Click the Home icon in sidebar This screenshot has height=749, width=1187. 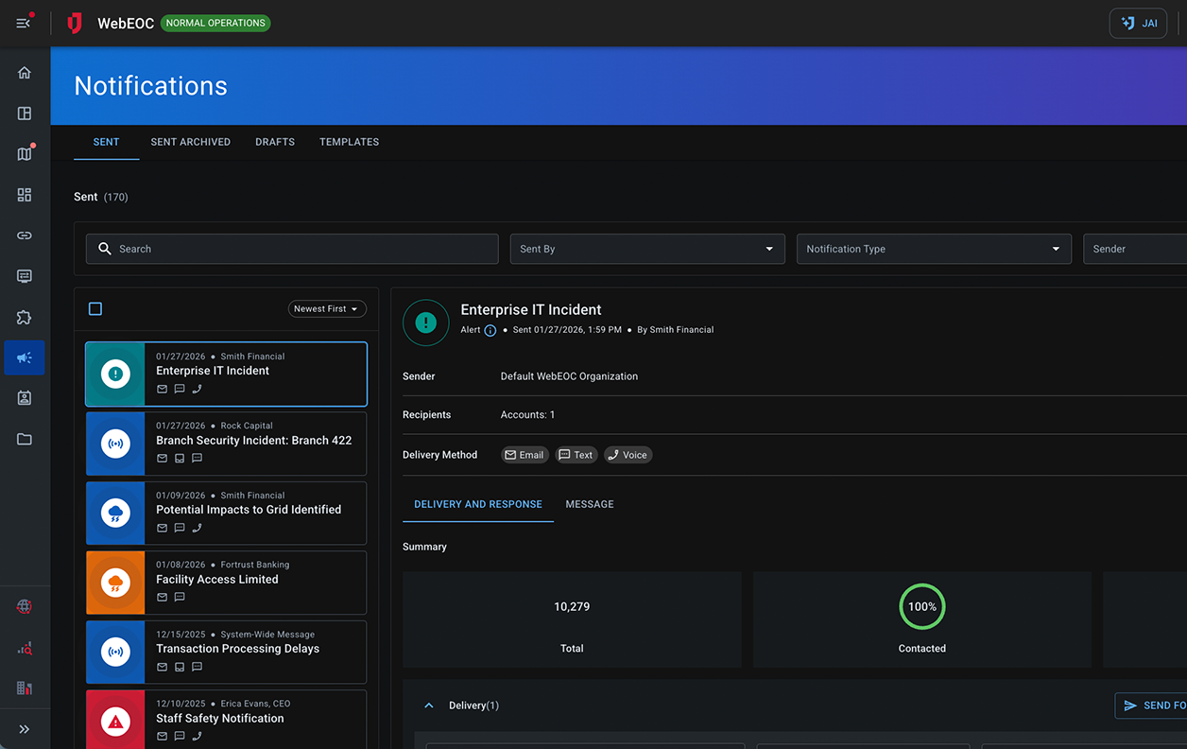coord(25,73)
